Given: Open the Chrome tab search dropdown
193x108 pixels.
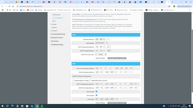Looking at the screenshot, I should click(2, 2).
